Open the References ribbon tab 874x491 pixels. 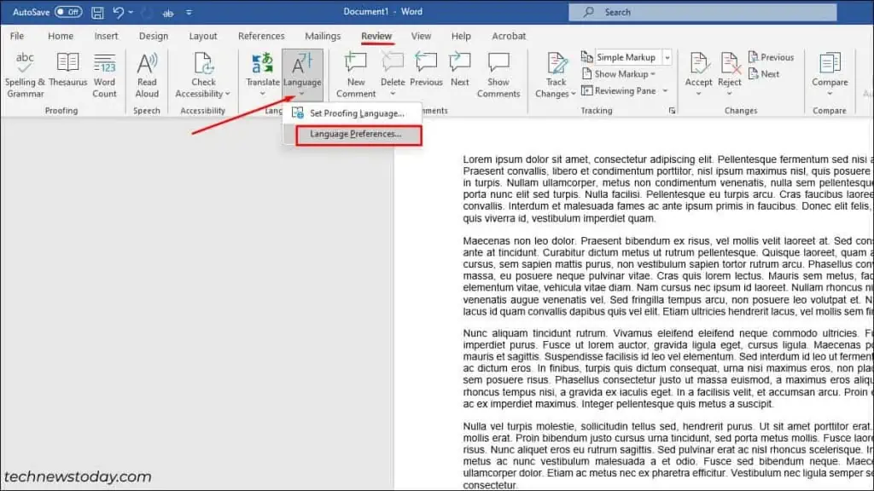[x=261, y=37]
